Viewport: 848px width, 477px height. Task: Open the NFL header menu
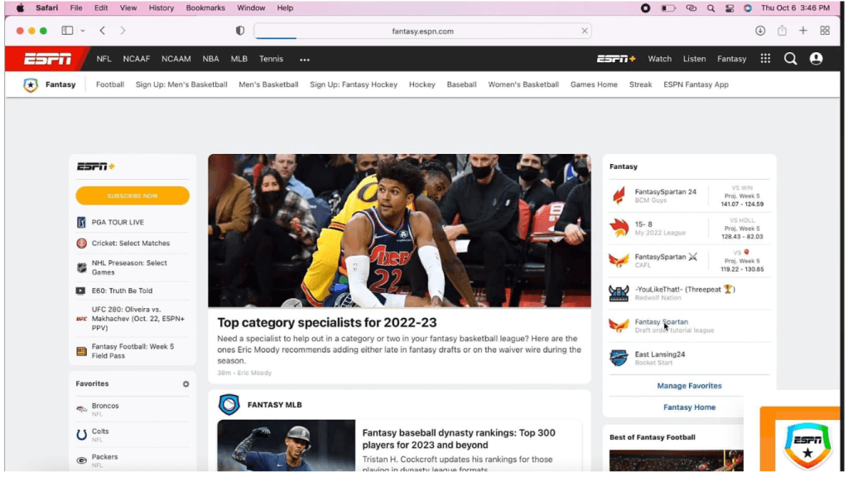tap(104, 59)
